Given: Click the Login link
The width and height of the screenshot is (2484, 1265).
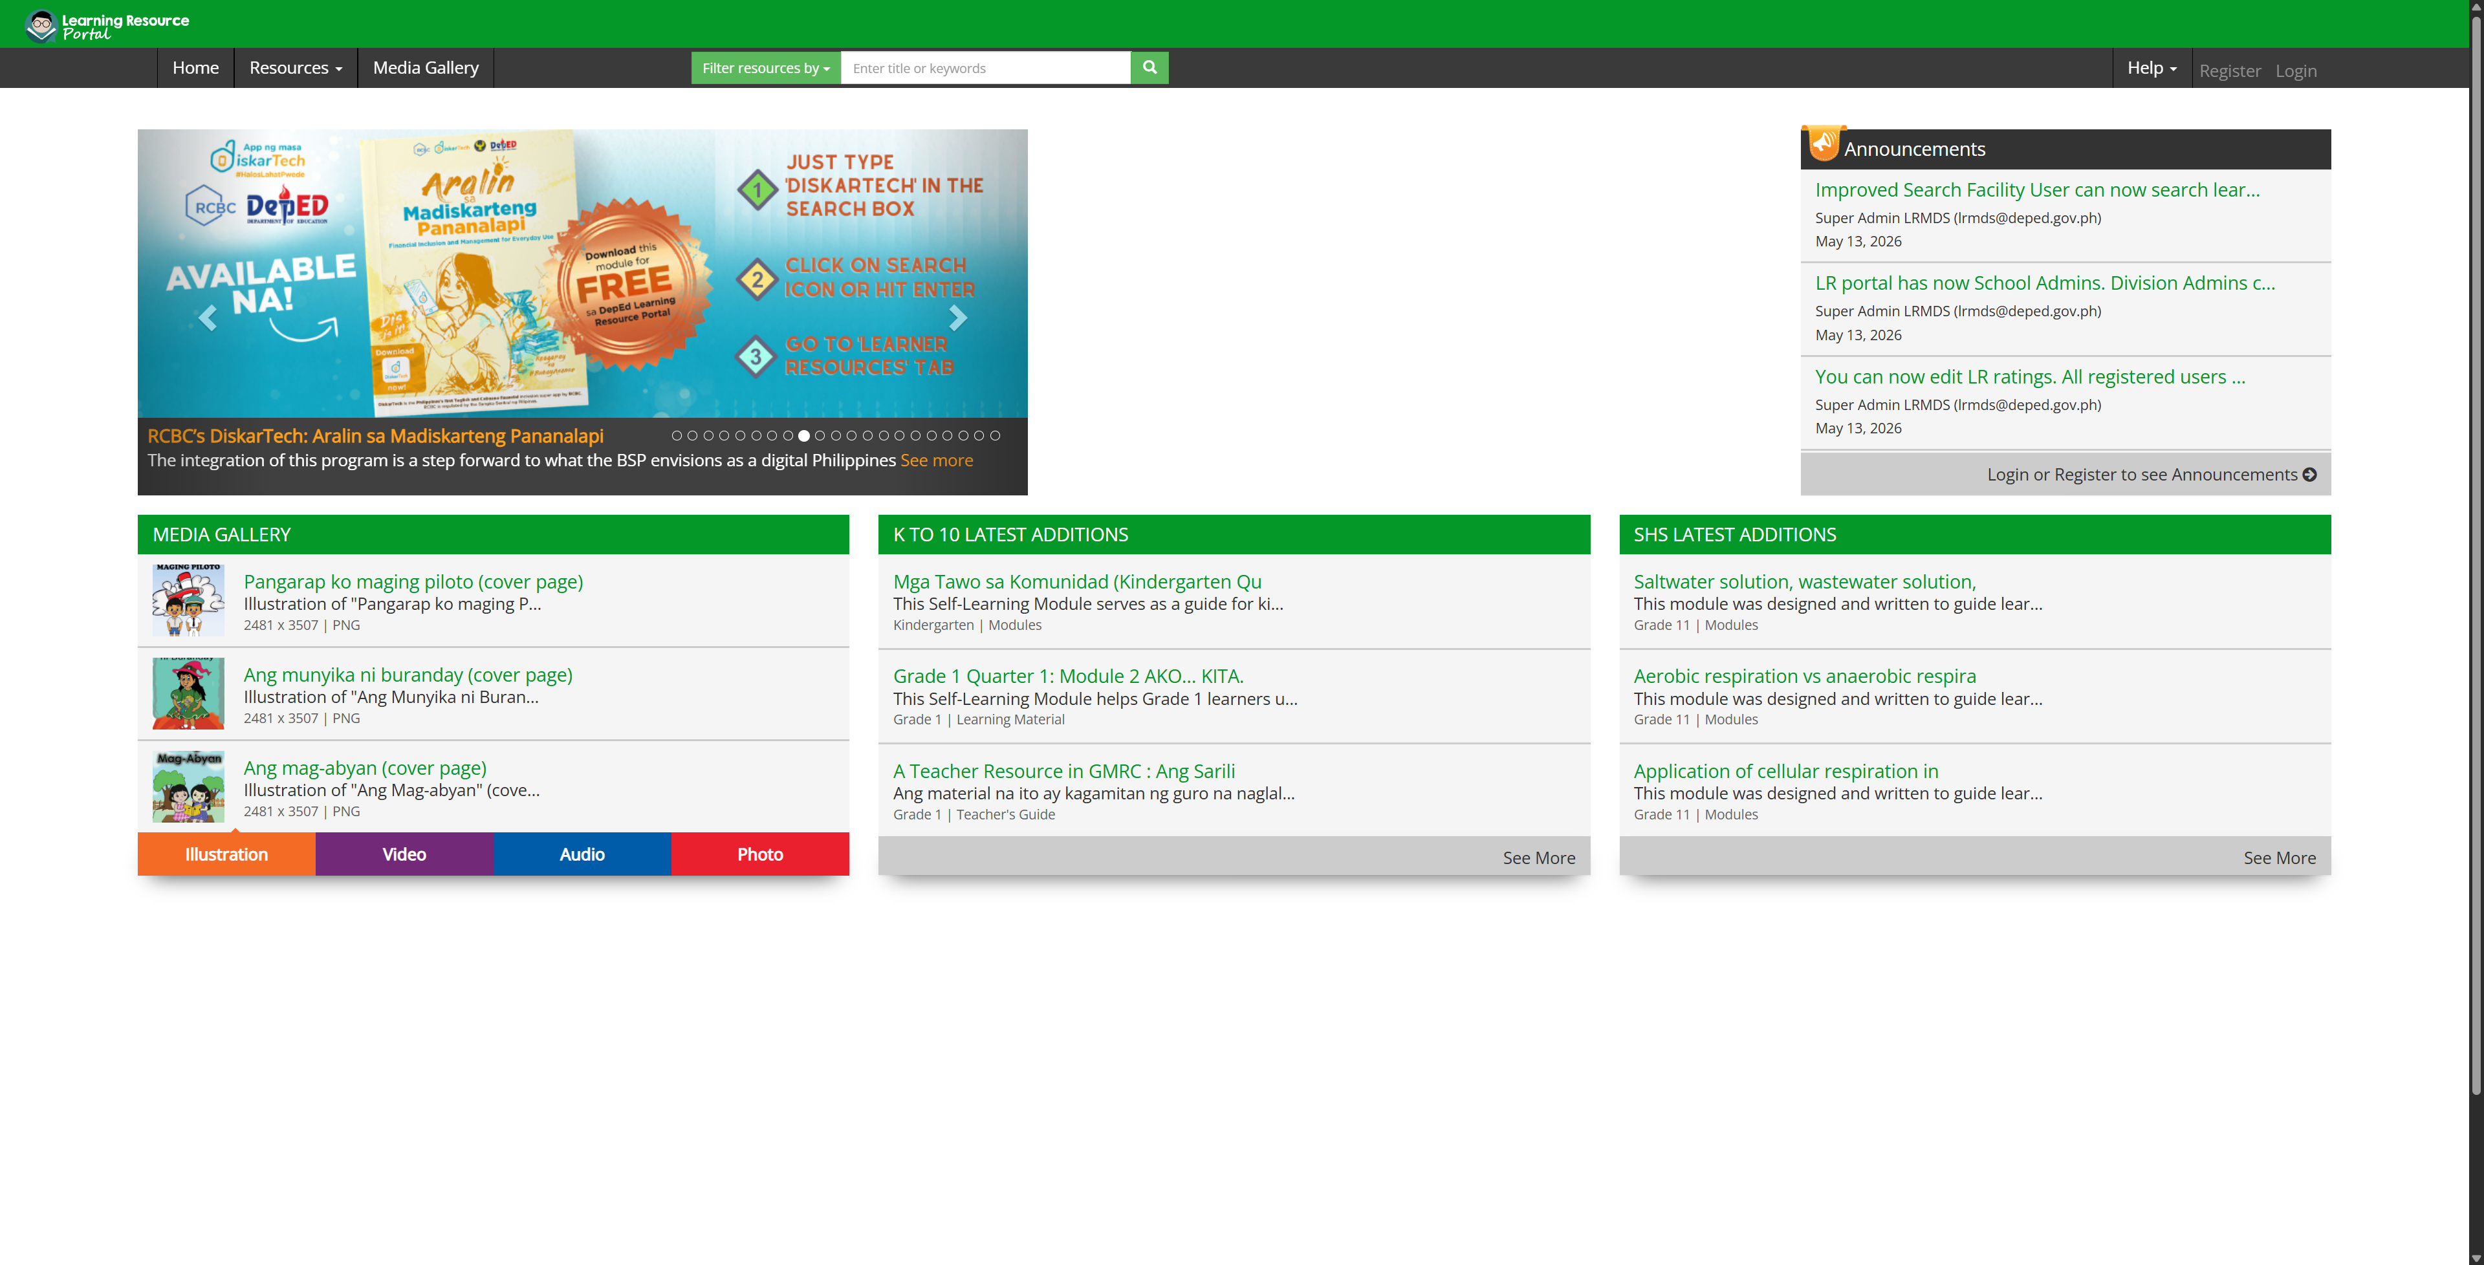Looking at the screenshot, I should pyautogui.click(x=2296, y=70).
